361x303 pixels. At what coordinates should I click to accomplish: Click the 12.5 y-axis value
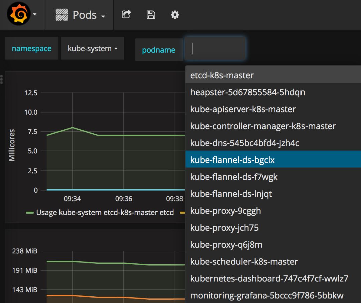pyautogui.click(x=31, y=93)
